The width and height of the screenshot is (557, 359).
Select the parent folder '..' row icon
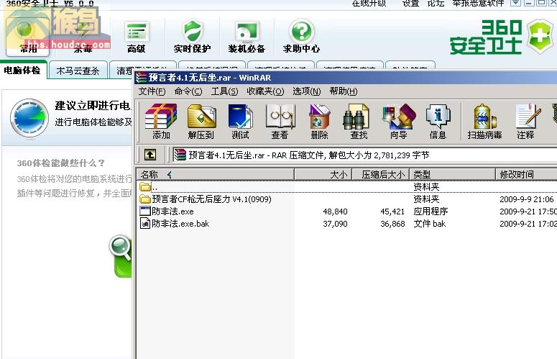[145, 186]
